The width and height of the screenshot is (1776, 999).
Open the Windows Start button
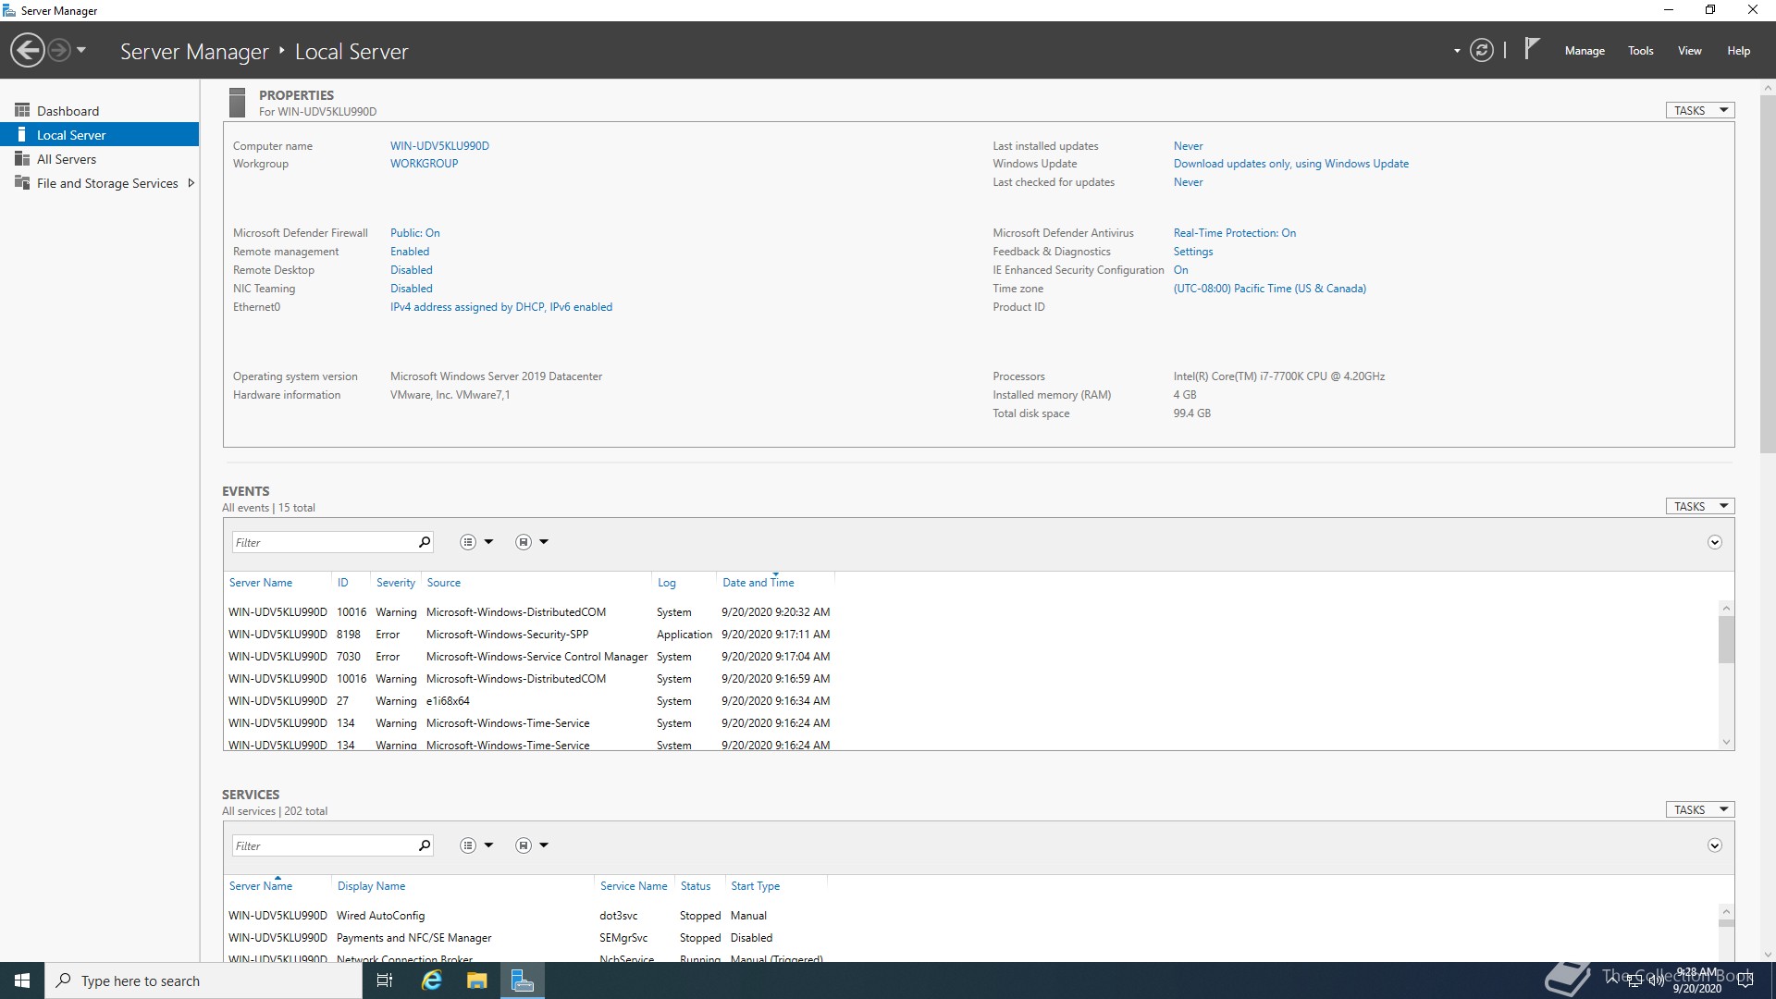click(22, 980)
